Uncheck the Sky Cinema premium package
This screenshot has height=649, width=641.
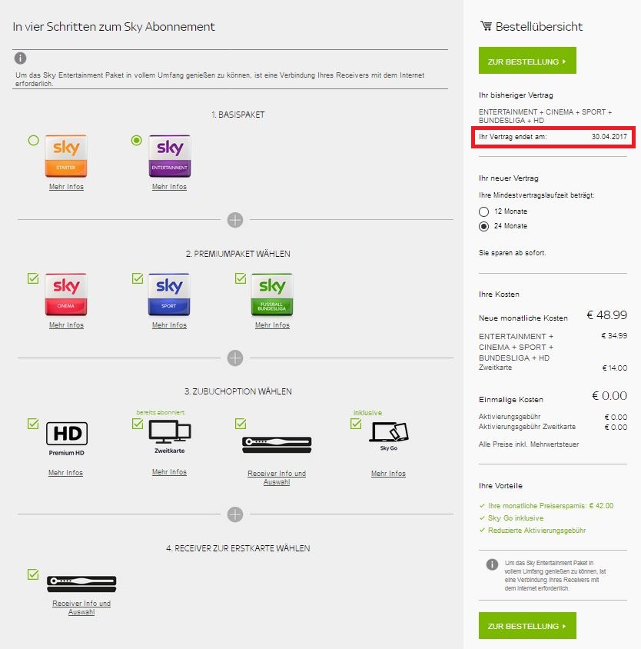[x=33, y=278]
